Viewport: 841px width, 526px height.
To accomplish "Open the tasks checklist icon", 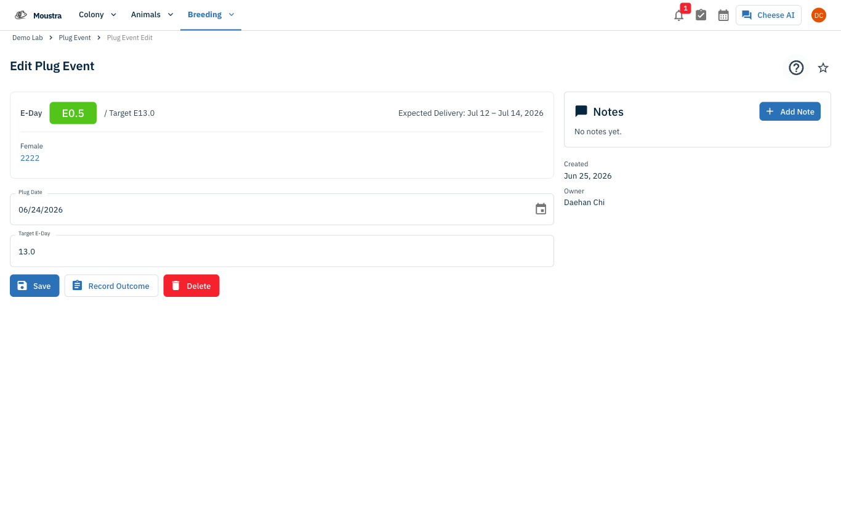I will coord(701,15).
